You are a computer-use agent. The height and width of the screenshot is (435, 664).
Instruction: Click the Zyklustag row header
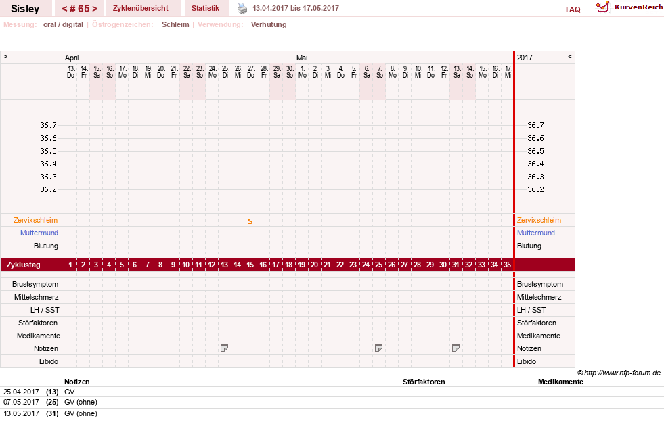click(23, 265)
